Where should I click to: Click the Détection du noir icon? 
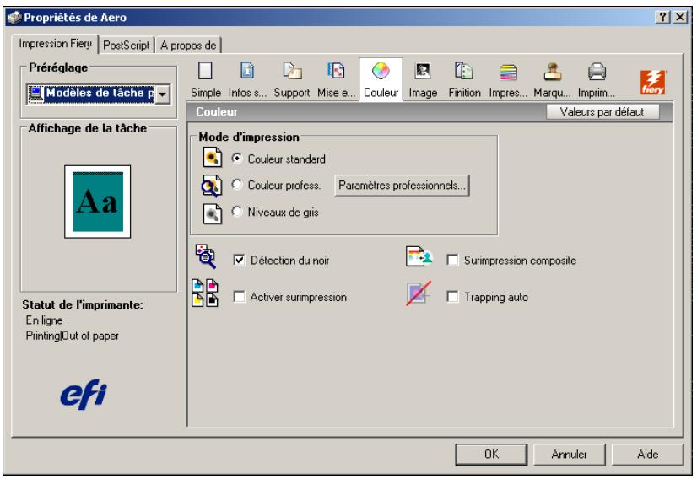coord(205,256)
